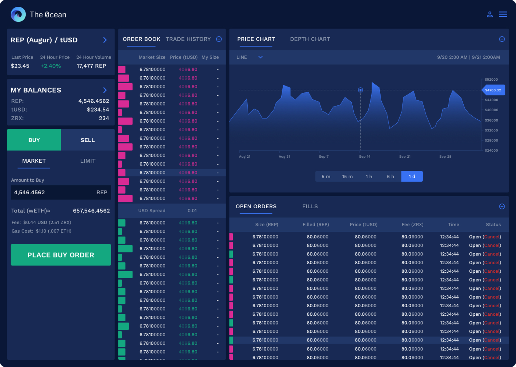Set chart interval to 5 m

pyautogui.click(x=326, y=176)
